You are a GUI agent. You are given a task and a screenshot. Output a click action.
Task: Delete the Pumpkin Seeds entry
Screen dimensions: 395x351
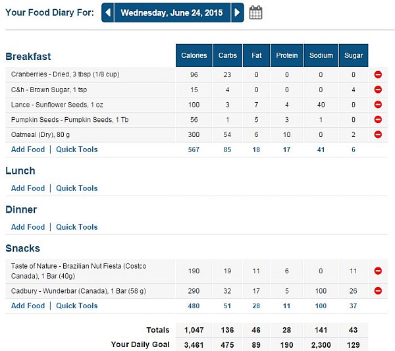tap(378, 119)
